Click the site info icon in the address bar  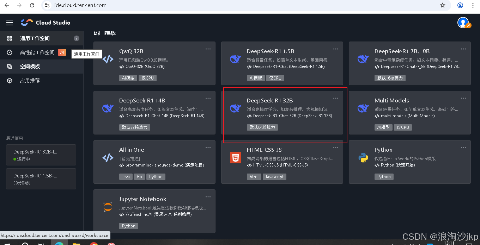(x=48, y=5)
